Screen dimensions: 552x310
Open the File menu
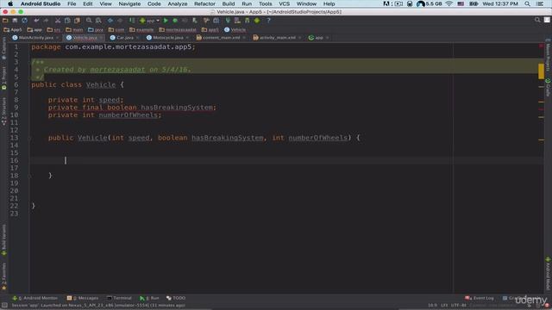(72, 3)
